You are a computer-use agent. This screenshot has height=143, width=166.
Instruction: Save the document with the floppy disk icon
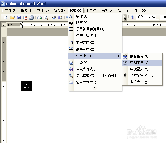19,17
